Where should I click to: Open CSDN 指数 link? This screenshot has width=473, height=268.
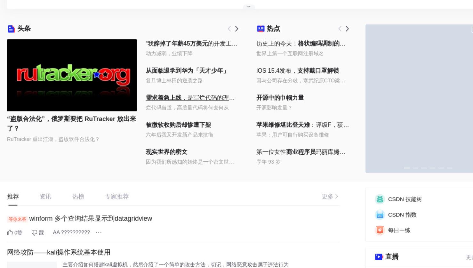coord(402,215)
